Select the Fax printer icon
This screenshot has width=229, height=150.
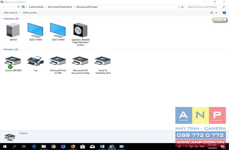(x=35, y=61)
